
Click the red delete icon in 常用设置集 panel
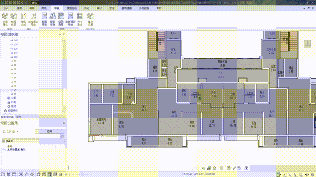click(18, 131)
